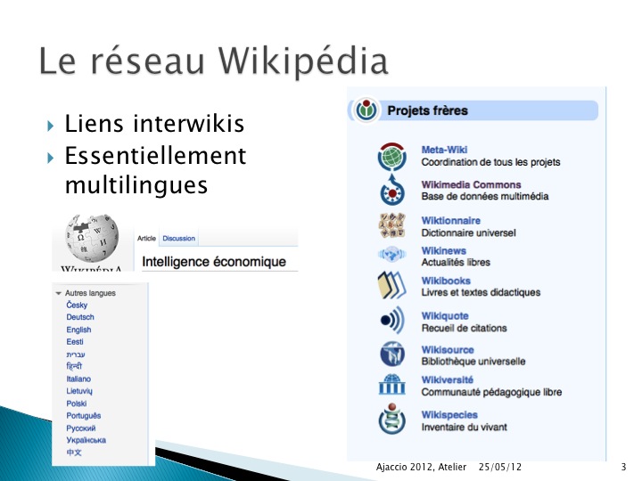
Task: Collapse the Autres langues section triangle
Action: tap(58, 293)
